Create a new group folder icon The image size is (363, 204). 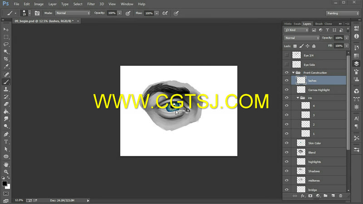[325, 196]
